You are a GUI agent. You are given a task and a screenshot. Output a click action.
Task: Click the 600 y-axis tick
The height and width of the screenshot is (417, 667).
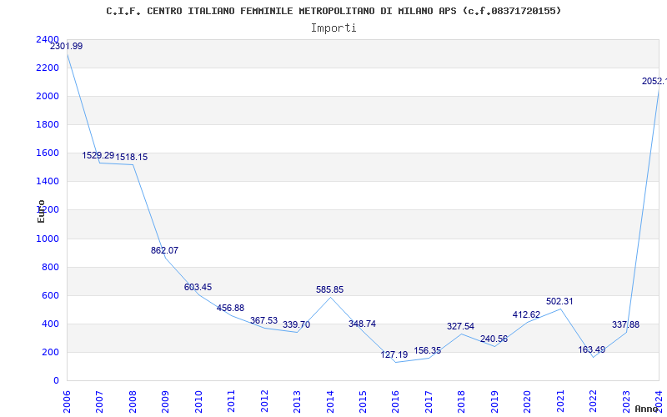50,295
